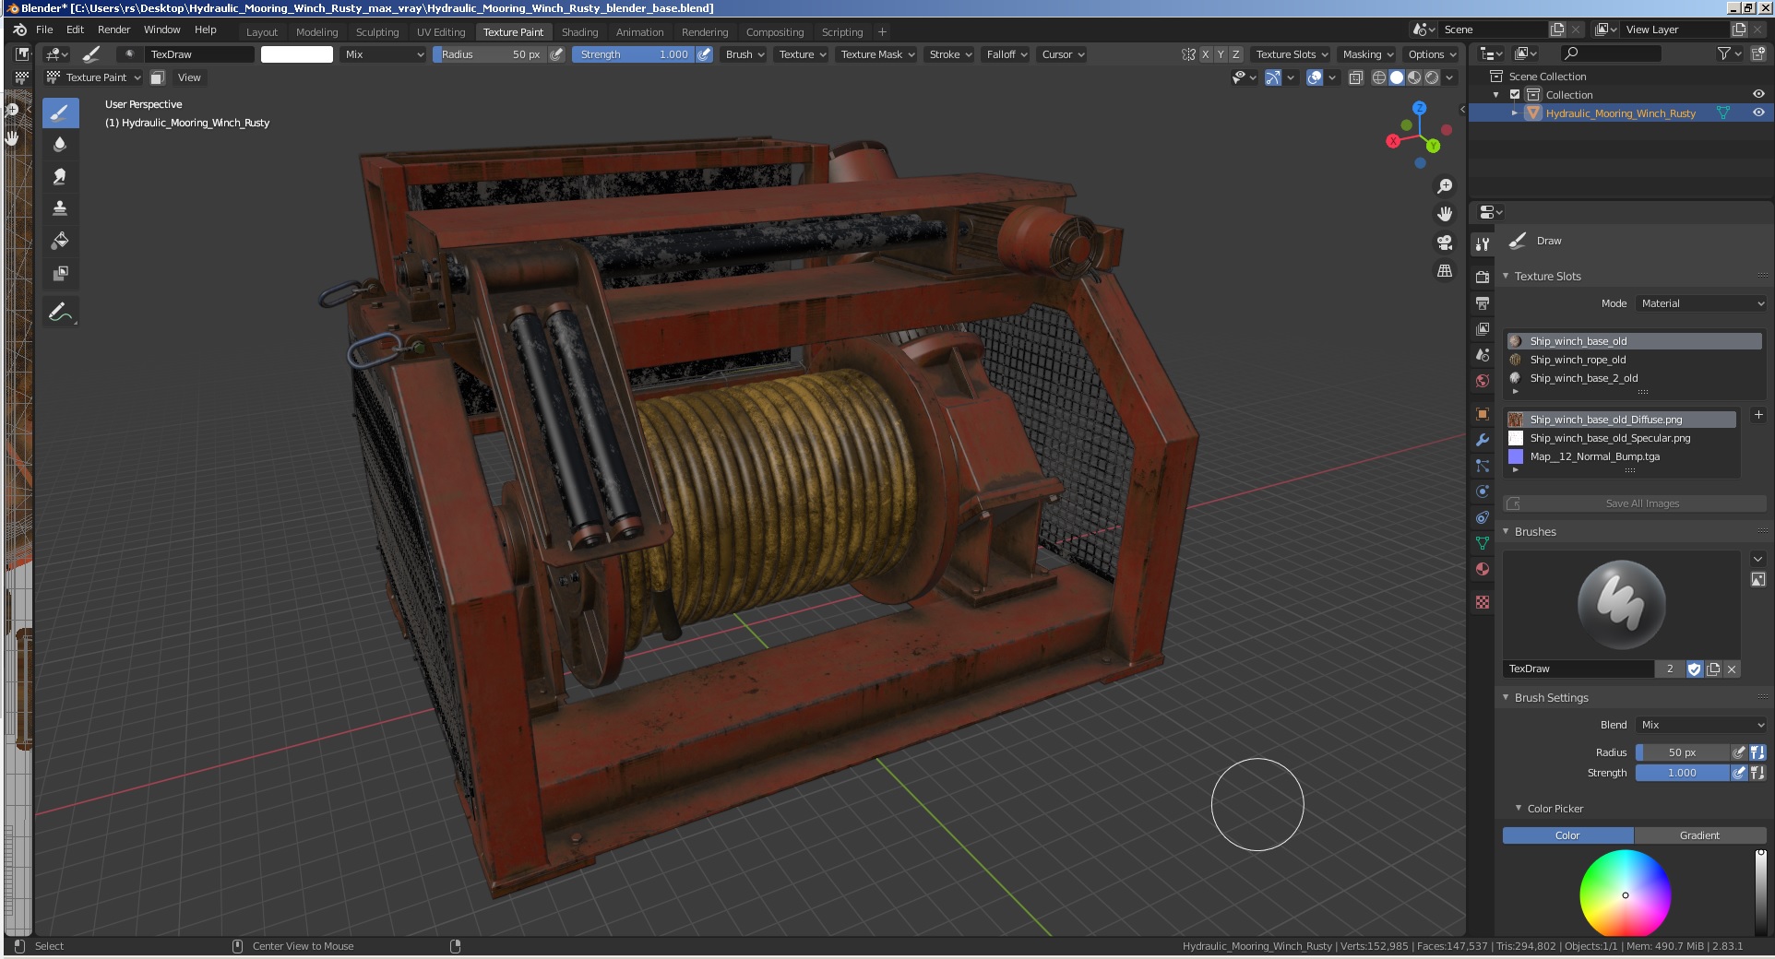Open World properties tab
The width and height of the screenshot is (1775, 959).
[1483, 381]
